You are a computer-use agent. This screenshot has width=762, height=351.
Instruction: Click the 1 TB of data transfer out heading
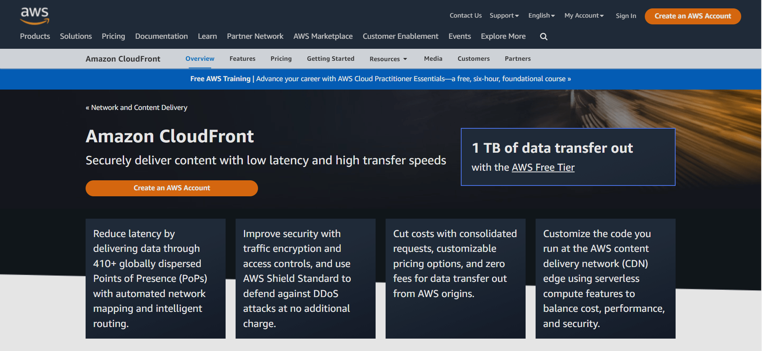[x=552, y=148]
